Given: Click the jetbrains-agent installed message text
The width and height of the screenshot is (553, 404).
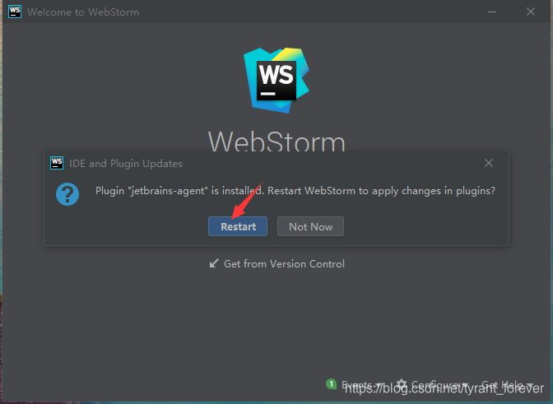Looking at the screenshot, I should [295, 191].
